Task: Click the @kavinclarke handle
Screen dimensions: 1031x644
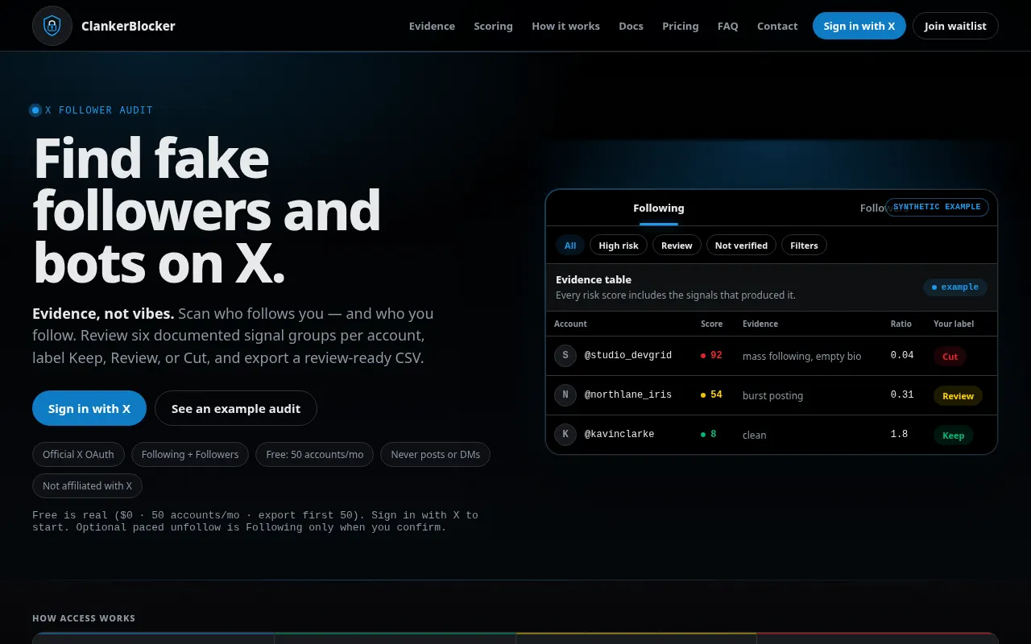Action: point(619,435)
